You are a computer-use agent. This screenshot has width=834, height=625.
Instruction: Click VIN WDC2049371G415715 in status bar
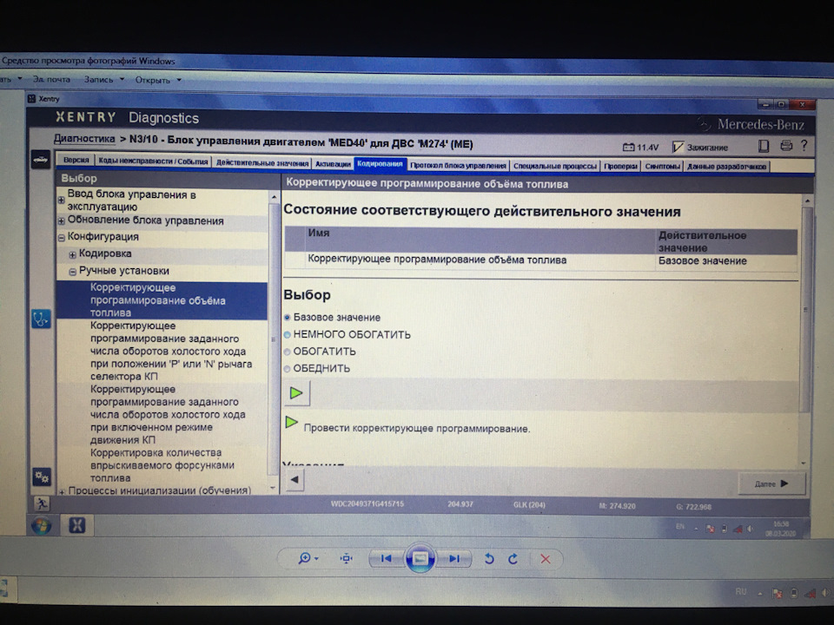(367, 503)
